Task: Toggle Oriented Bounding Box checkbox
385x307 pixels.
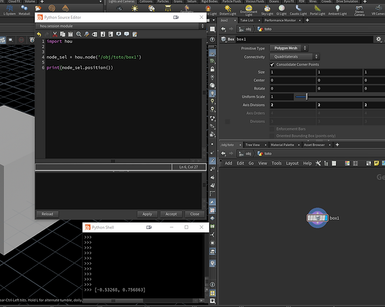Action: [272, 136]
